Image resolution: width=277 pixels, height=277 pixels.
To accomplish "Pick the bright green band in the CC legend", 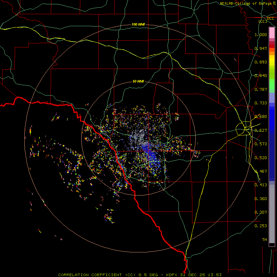I will [272, 84].
